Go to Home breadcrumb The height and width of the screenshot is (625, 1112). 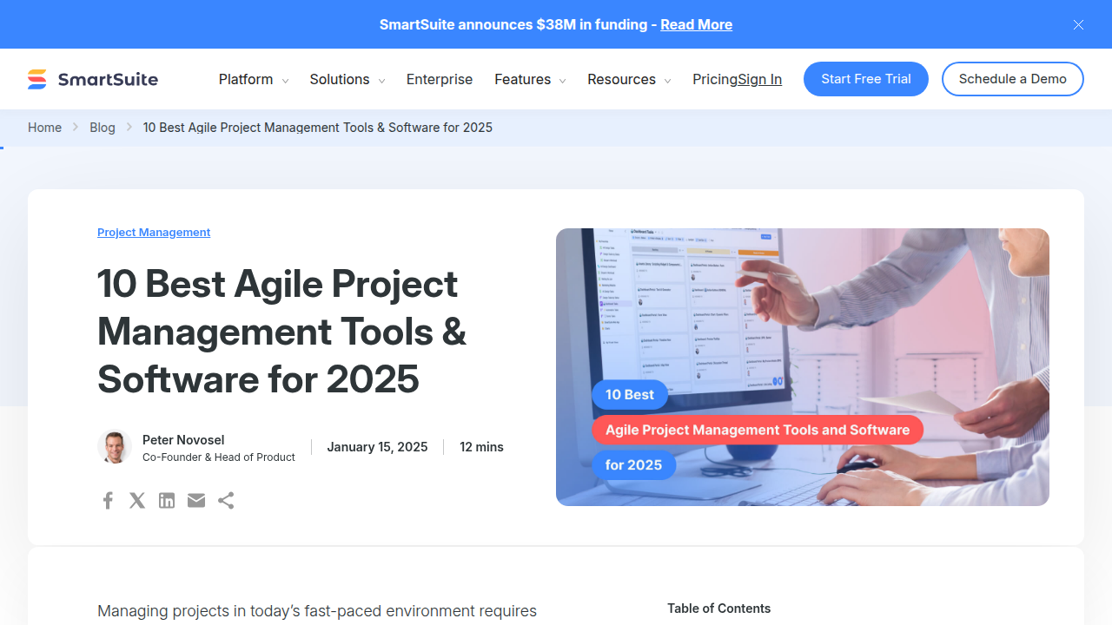point(44,128)
